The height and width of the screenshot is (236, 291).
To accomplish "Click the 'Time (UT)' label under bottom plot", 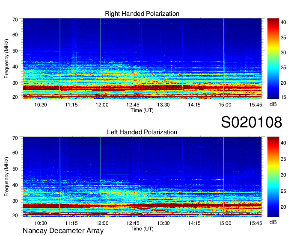I will pos(142,229).
